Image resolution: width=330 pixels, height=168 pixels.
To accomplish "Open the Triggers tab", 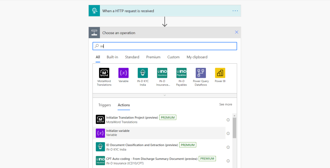I will point(105,105).
